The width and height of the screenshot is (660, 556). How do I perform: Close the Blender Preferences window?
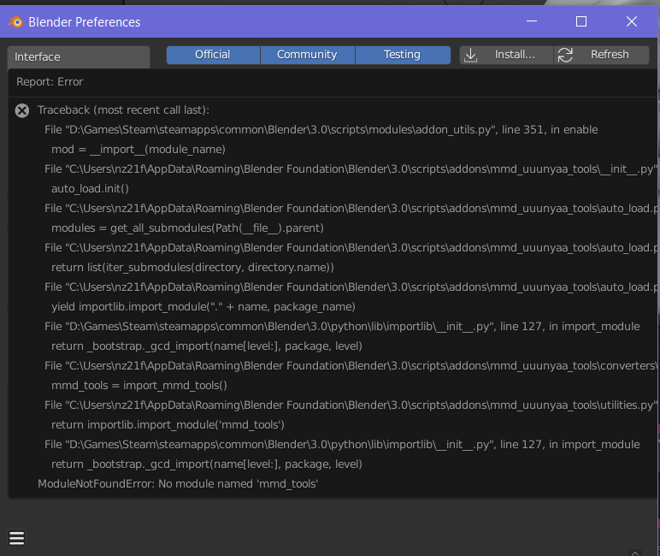click(x=632, y=21)
